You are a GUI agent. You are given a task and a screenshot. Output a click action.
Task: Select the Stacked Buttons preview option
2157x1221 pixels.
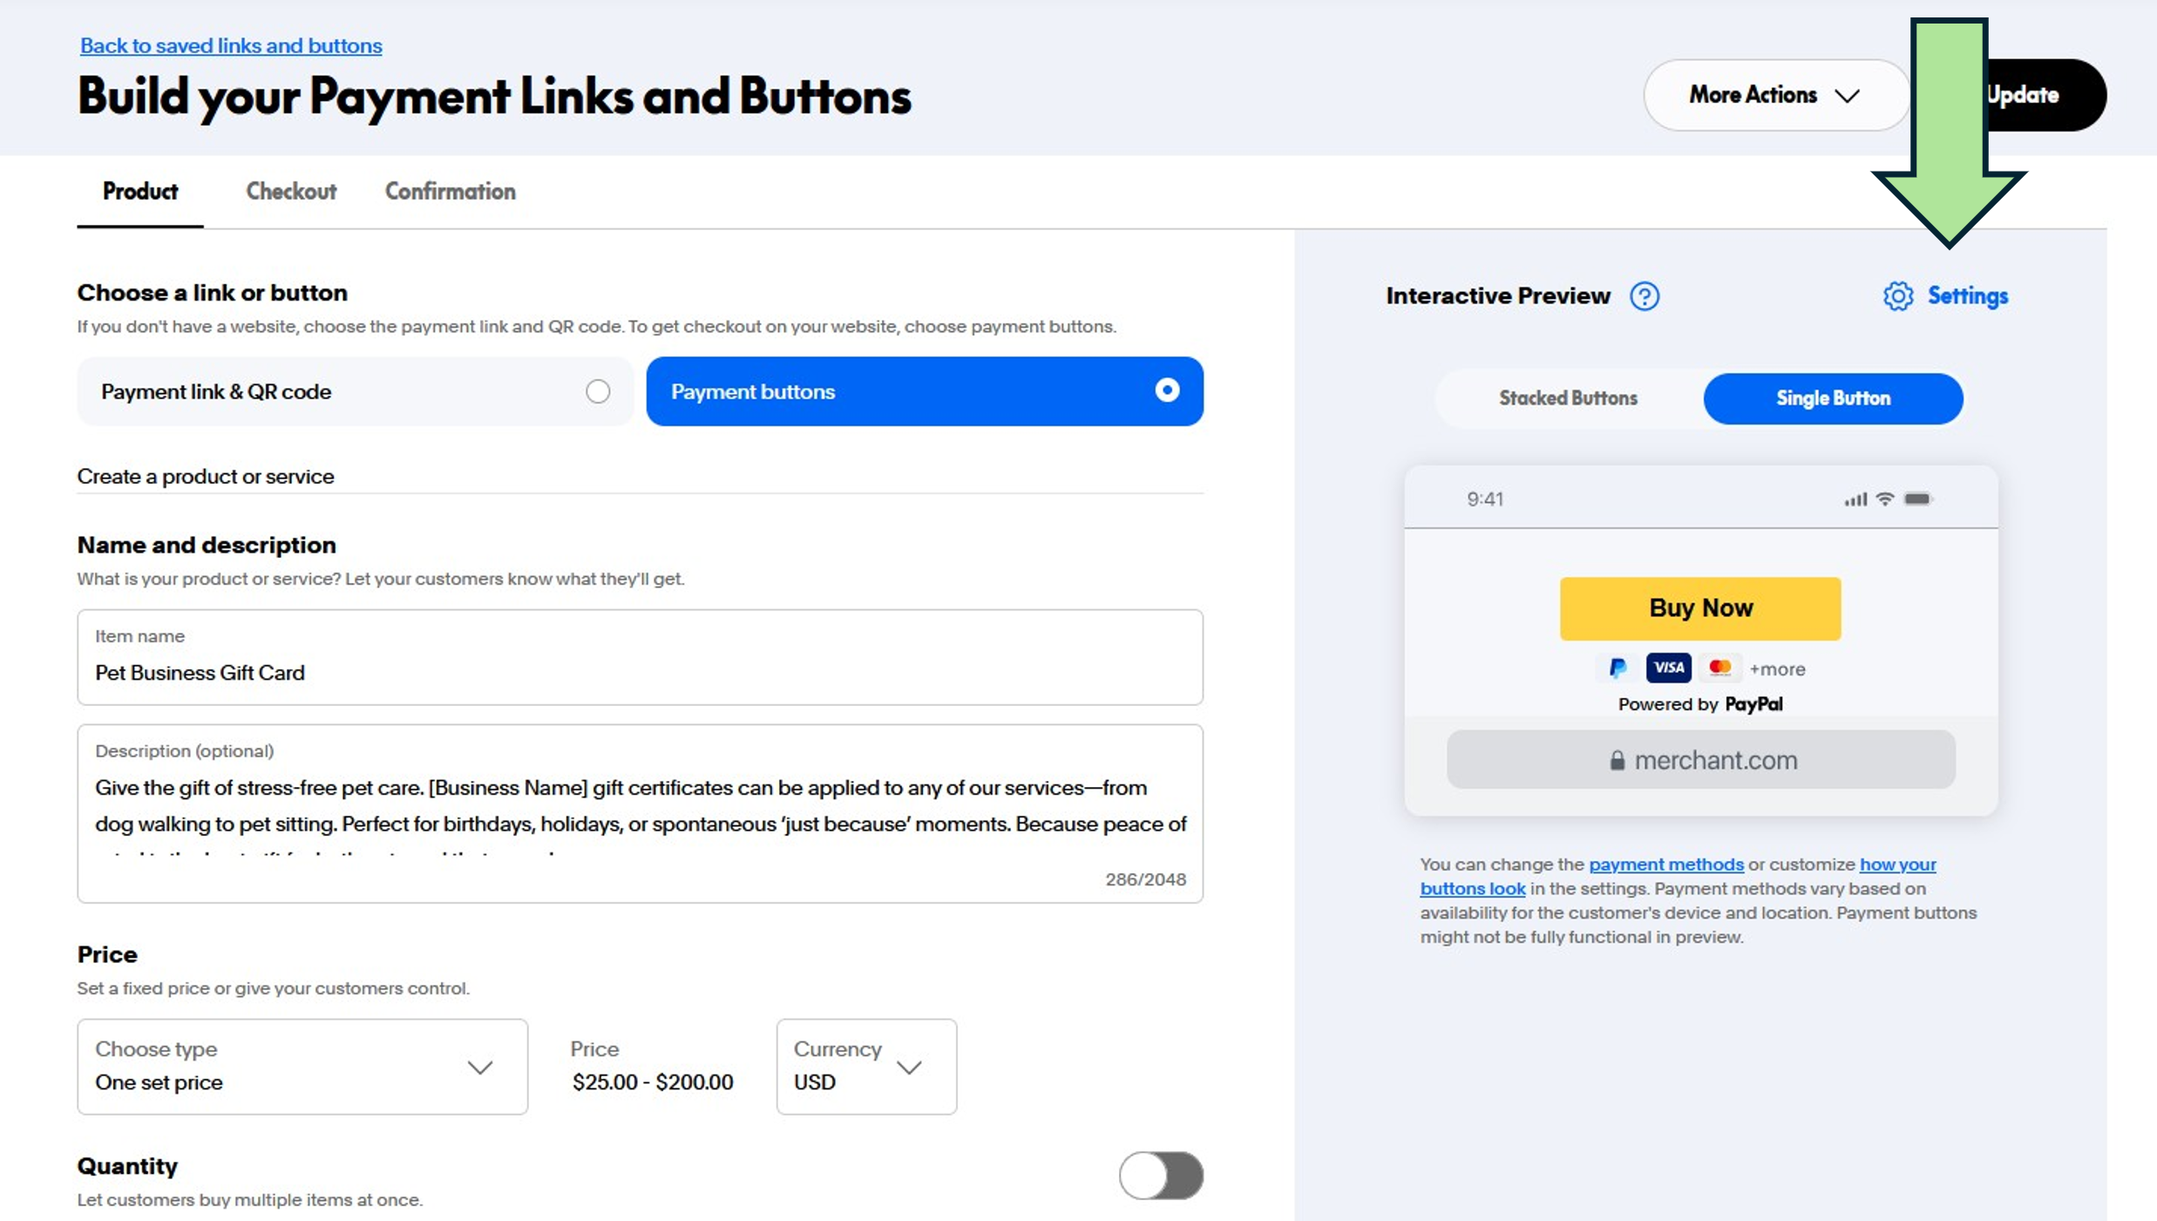pyautogui.click(x=1568, y=398)
